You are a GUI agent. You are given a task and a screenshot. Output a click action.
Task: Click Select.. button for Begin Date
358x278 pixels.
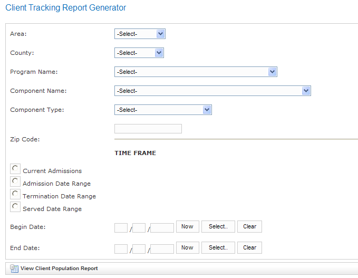pyautogui.click(x=218, y=226)
